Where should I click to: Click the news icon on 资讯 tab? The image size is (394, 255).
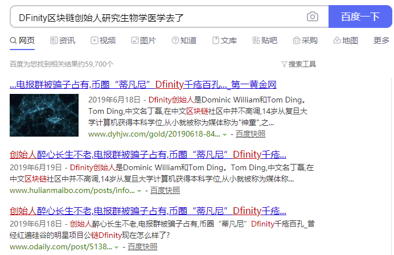pyautogui.click(x=54, y=40)
